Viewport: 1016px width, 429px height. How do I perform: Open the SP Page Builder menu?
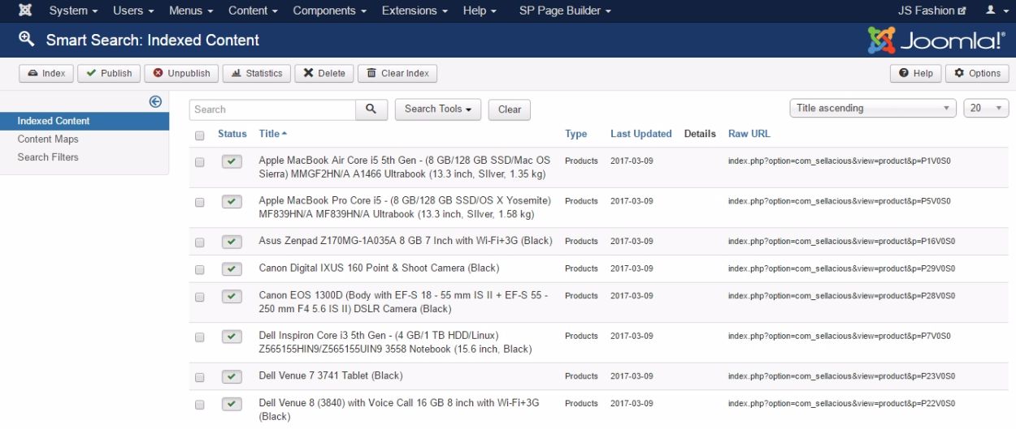(565, 11)
